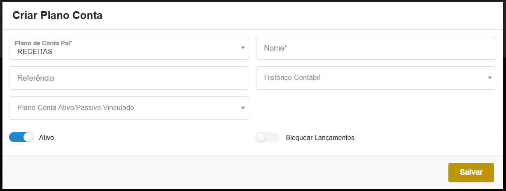Viewport: 506px width, 191px height.
Task: Enable the Bloquear Lançamentos toggle
Action: [267, 137]
